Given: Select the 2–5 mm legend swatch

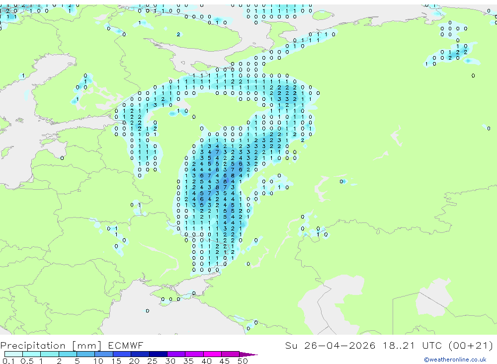Looking at the screenshot, I should pos(68,354).
